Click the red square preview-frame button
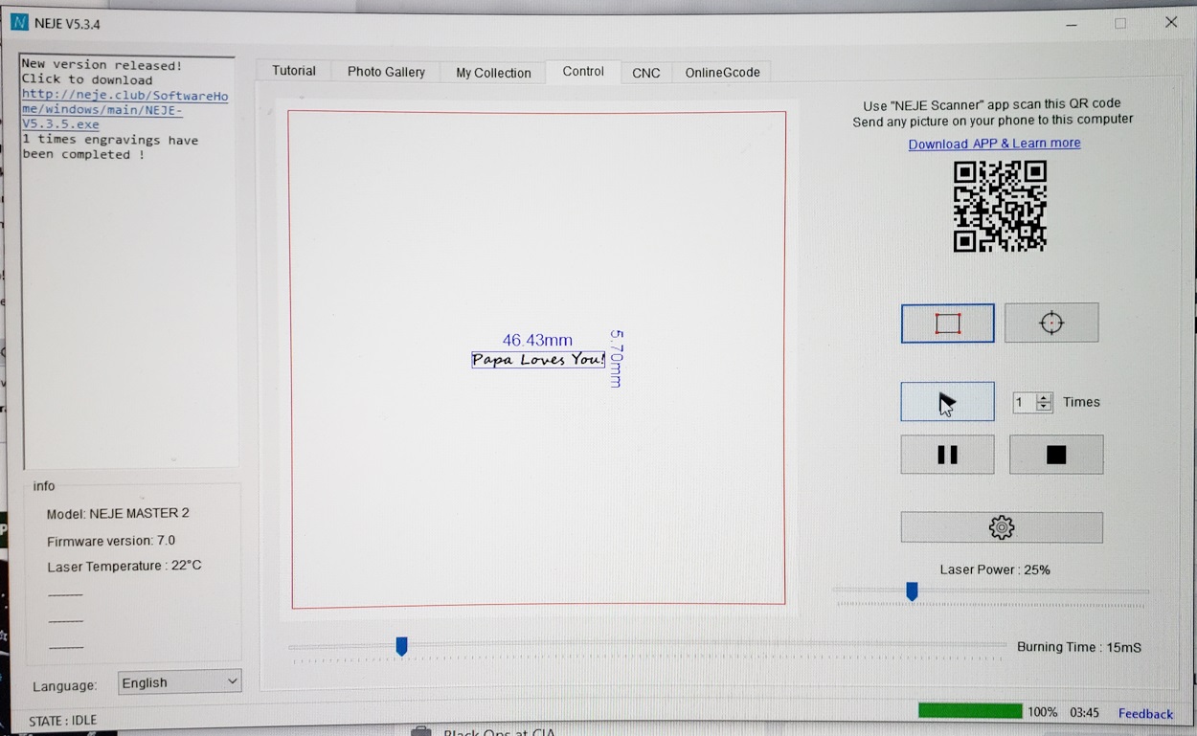The height and width of the screenshot is (736, 1197). click(947, 323)
